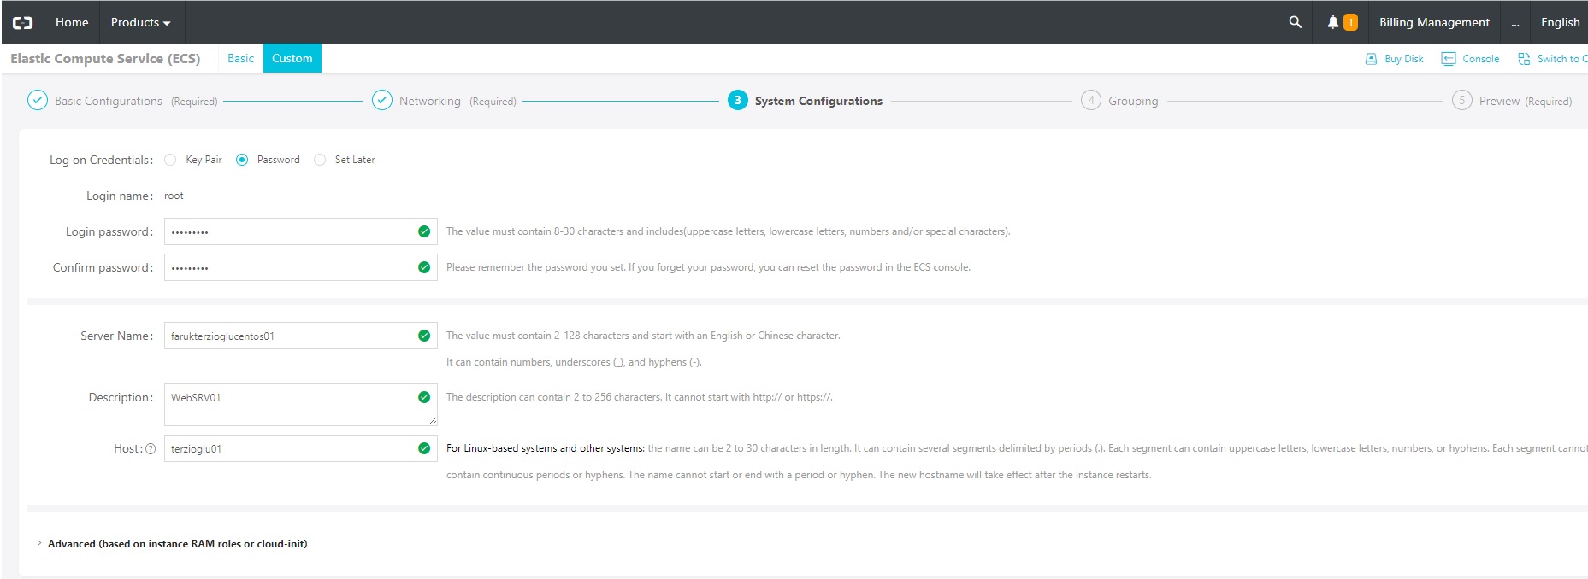Click the 'Please remember the password' hint
The width and height of the screenshot is (1588, 579).
coord(708,267)
